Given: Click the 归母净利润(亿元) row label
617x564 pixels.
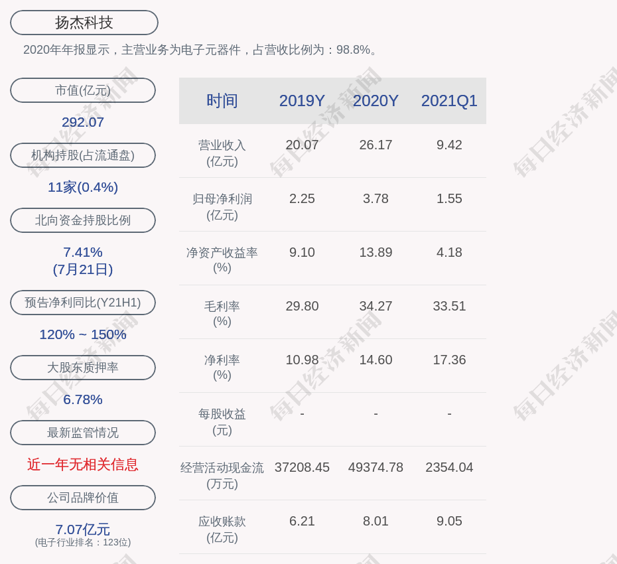Looking at the screenshot, I should [x=222, y=207].
